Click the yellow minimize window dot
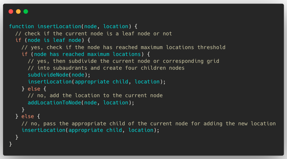287x159 pixels. (x=18, y=11)
